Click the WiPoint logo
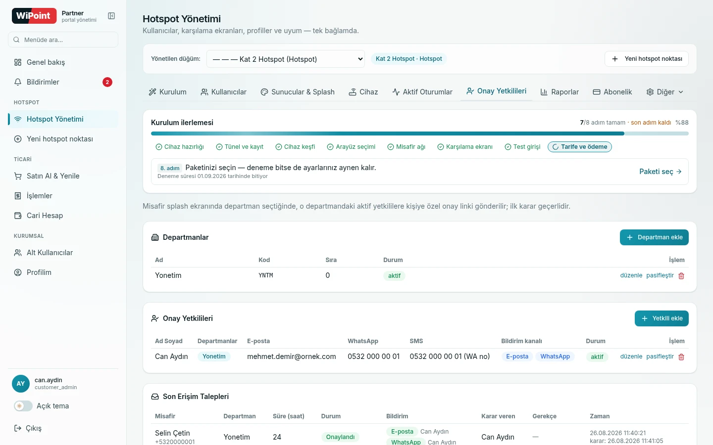The image size is (713, 445). point(33,16)
